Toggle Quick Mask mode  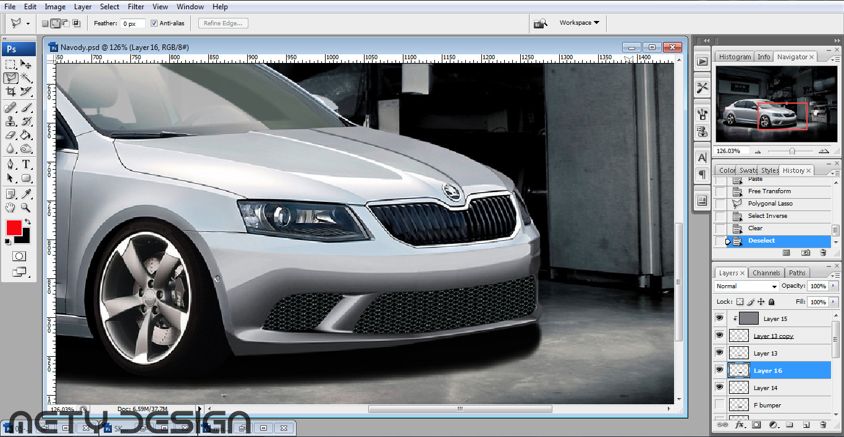(19, 256)
